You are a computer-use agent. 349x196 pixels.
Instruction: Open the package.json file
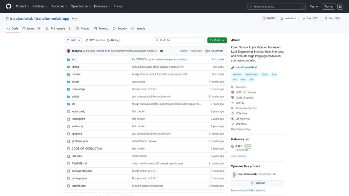(79, 179)
